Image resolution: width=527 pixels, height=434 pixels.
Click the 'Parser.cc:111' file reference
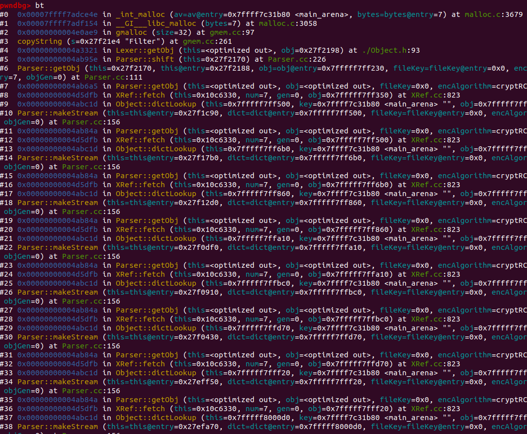tap(113, 77)
